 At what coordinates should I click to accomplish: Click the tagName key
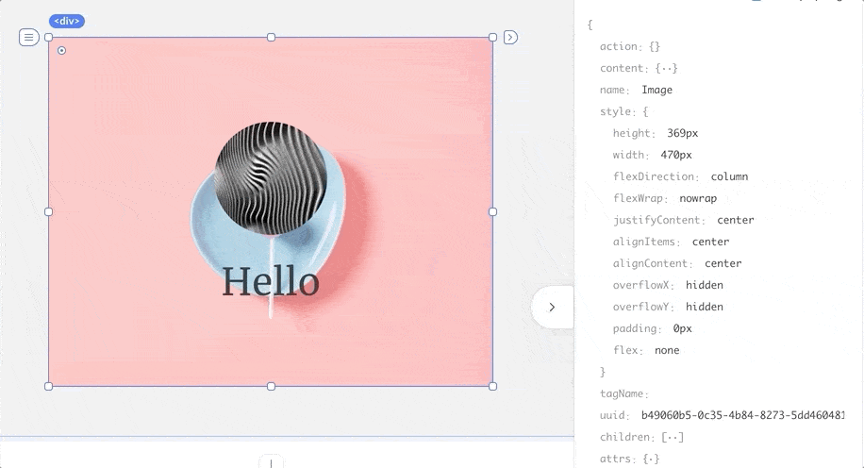tap(622, 394)
